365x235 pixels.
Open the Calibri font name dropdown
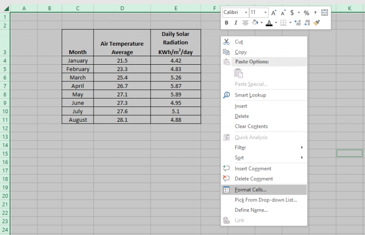(246, 12)
